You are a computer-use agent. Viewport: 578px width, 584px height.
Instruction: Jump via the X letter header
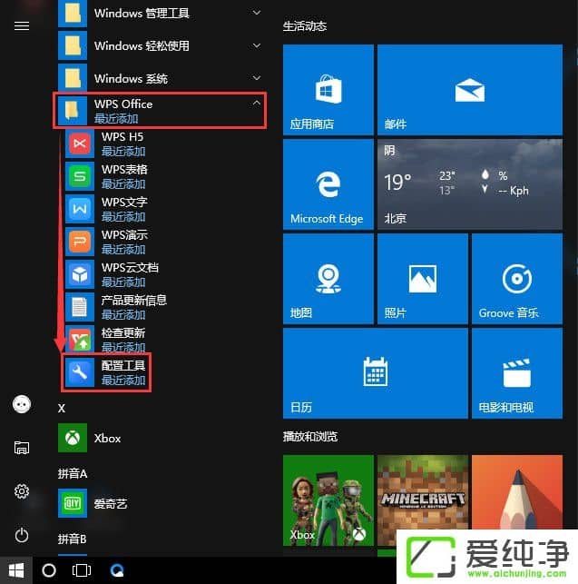pos(62,408)
